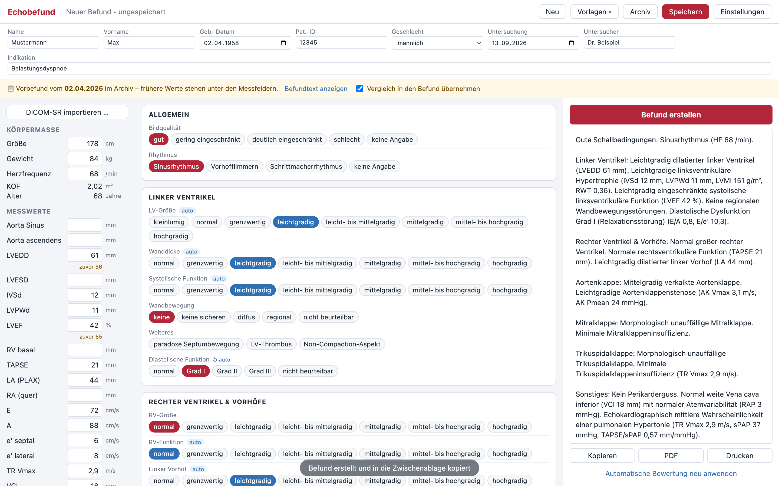Click 'DICOM-SR importieren …' button
The image size is (779, 486).
click(67, 112)
